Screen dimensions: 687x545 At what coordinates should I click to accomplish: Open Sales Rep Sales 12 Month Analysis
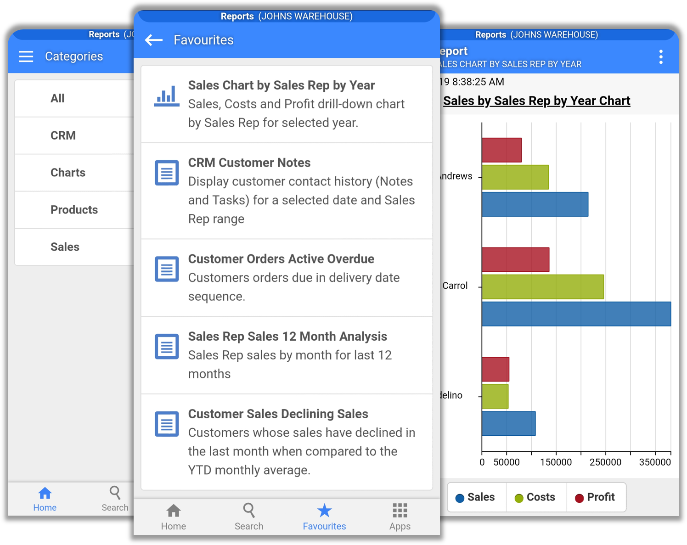pos(287,355)
